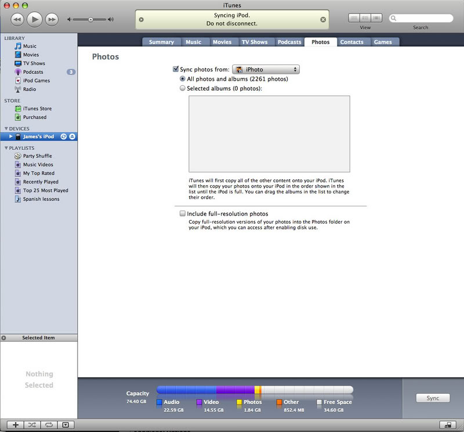
Task: Cancel syncing with the X in the status display
Action: [323, 20]
